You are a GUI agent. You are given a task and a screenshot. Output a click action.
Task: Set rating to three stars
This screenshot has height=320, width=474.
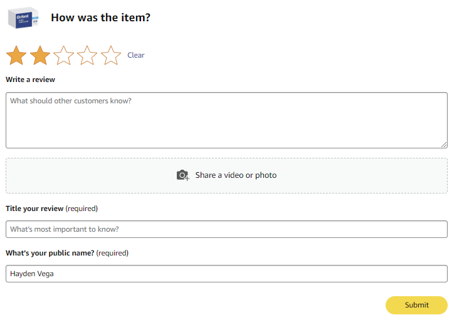(x=64, y=56)
